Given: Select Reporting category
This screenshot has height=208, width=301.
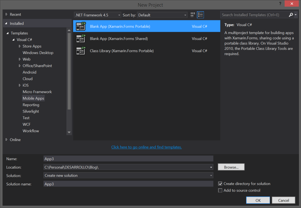Looking at the screenshot, I should (x=31, y=105).
